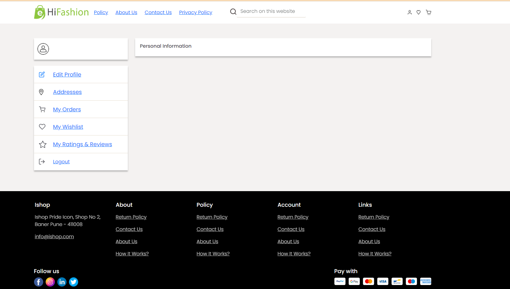Click the HiFashion logo

(x=61, y=12)
